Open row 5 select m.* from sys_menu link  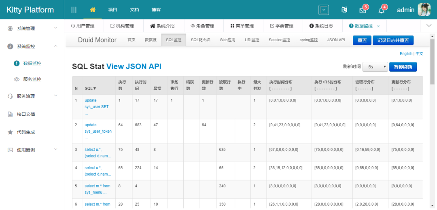(x=97, y=189)
